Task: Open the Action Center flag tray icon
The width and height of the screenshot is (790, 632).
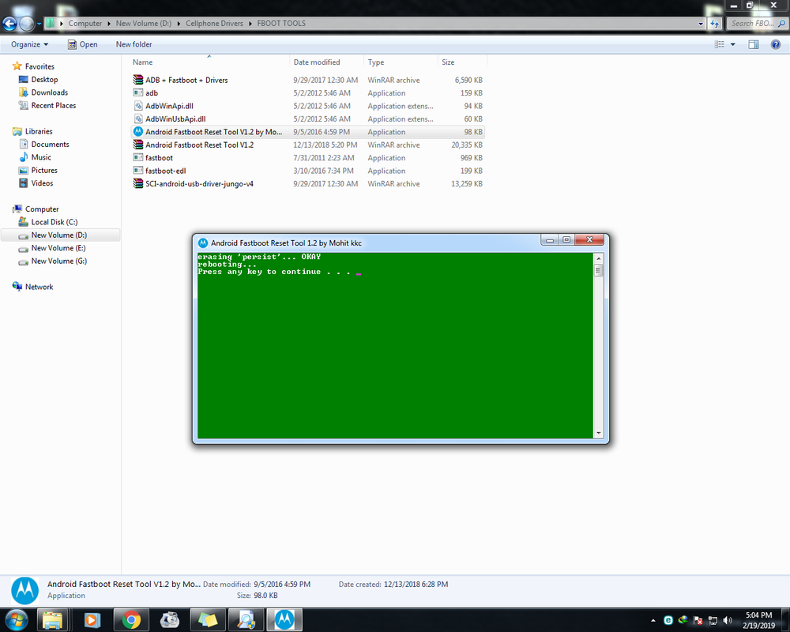Action: coord(698,620)
